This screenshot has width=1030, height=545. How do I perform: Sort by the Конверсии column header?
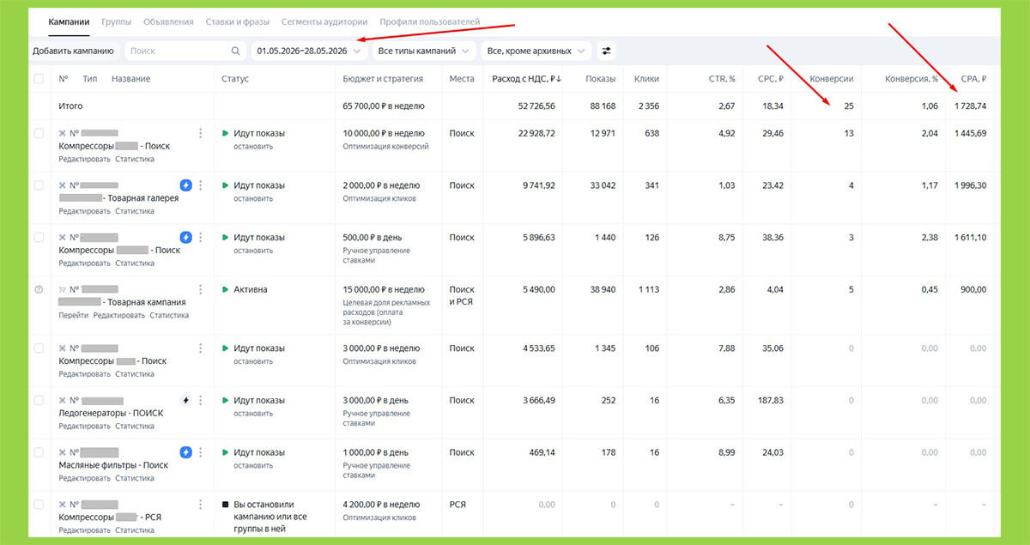[x=831, y=79]
